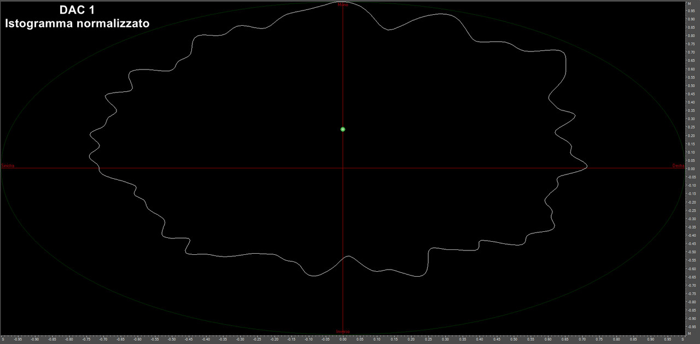The image size is (700, 344).
Task: Click the red 'Inverso' label at bottom
Action: [343, 331]
